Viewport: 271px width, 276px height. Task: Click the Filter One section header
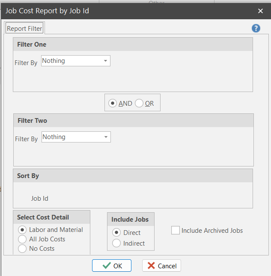click(32, 45)
